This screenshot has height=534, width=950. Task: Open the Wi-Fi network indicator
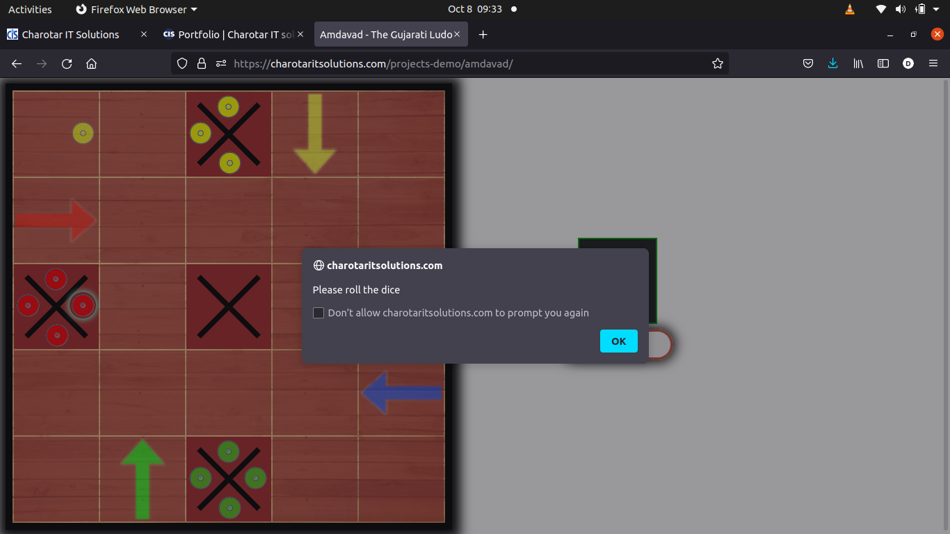click(881, 9)
